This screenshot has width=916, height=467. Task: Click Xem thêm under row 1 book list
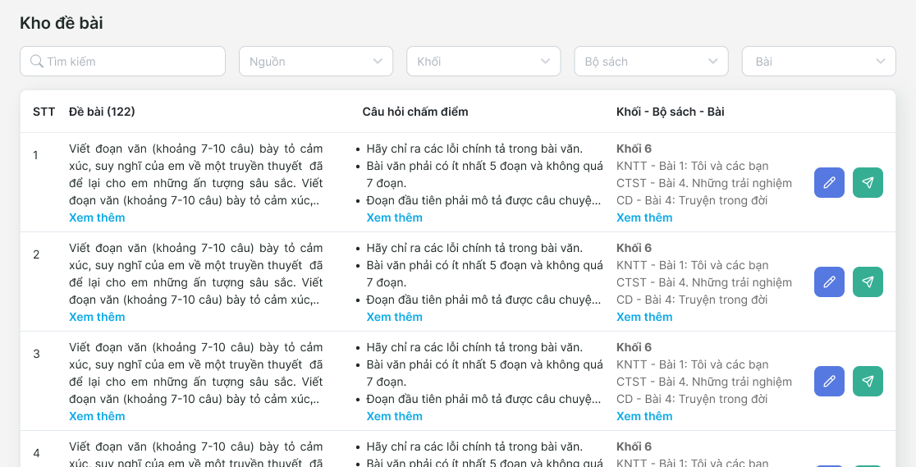644,217
